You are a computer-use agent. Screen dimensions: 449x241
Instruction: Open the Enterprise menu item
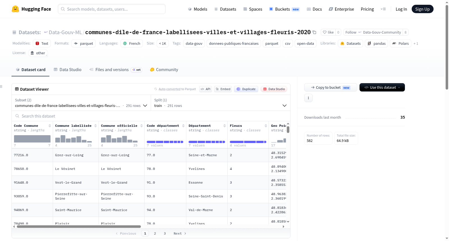341,9
